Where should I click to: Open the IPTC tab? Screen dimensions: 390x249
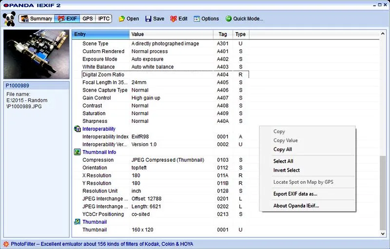tap(104, 19)
